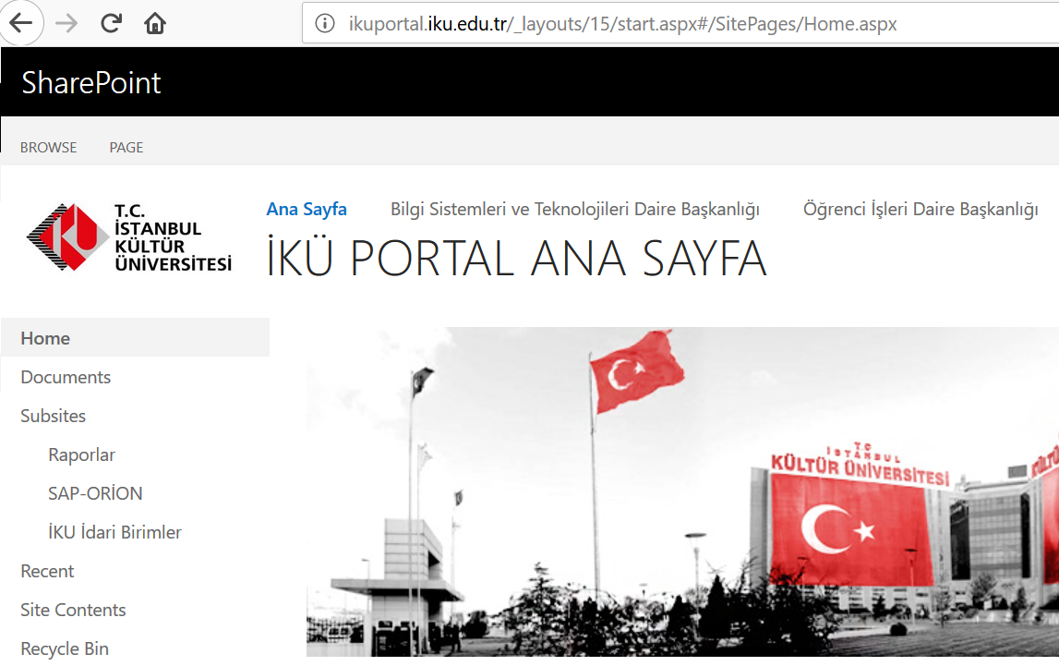The image size is (1059, 666).
Task: Click the campus banner image
Action: pos(682,491)
